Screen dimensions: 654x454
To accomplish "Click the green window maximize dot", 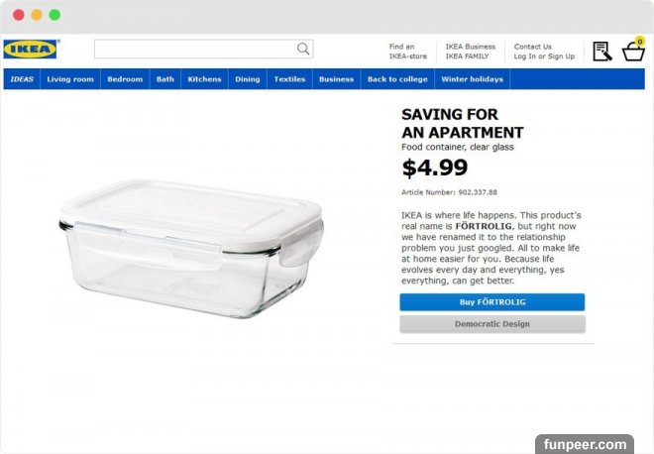I will click(x=54, y=15).
